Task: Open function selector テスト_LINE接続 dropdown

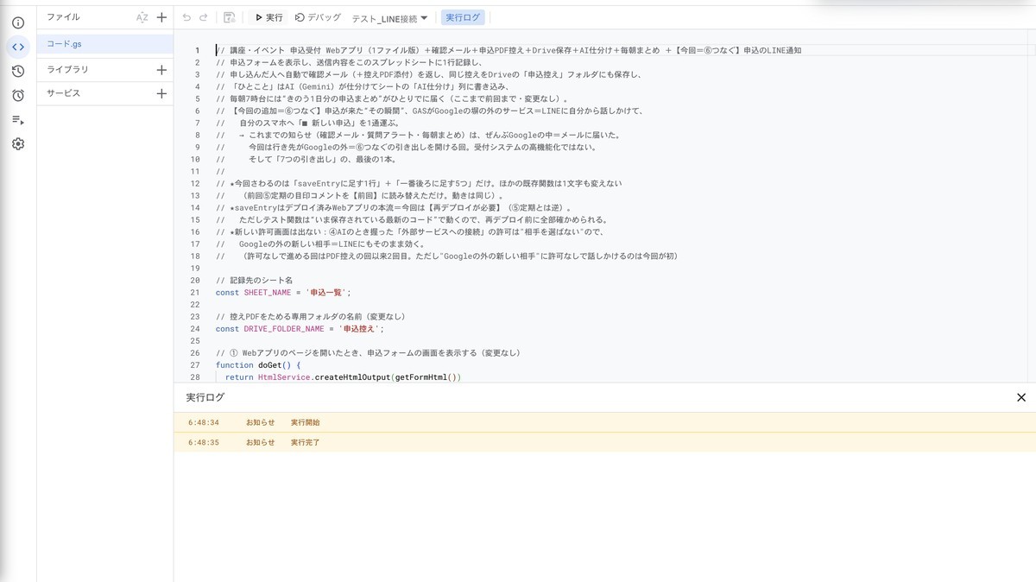Action: (389, 18)
